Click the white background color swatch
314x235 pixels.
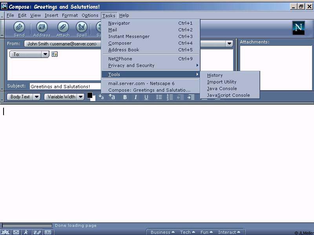tap(93, 99)
